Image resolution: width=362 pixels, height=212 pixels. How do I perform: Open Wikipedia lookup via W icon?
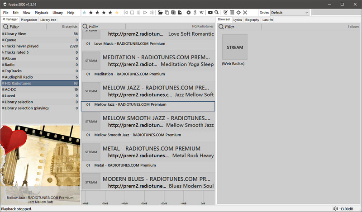point(201,13)
